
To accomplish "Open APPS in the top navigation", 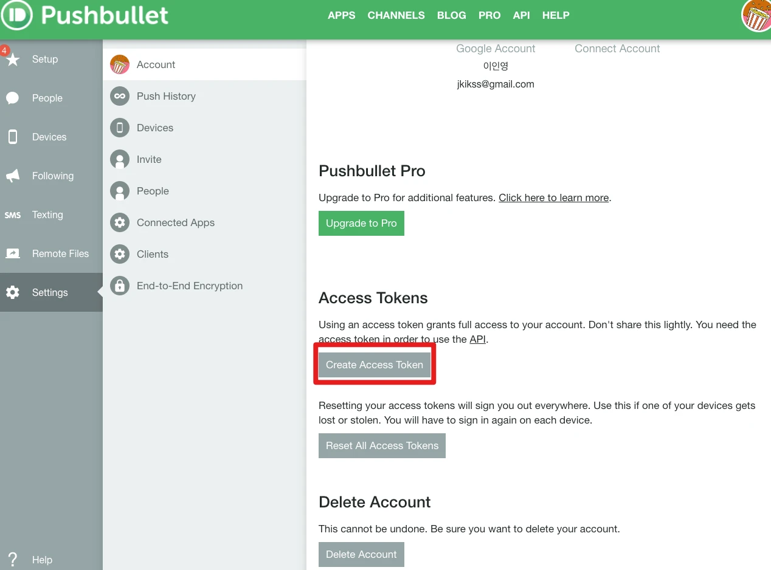I will pos(341,16).
